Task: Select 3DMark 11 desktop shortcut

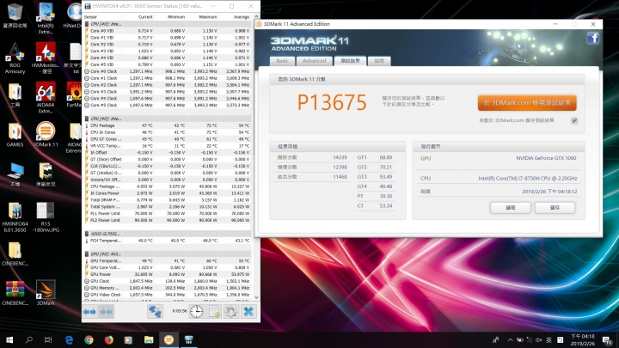Action: 46,134
